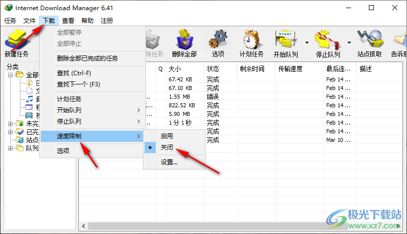
Task: Sort by the 大小 column header
Action: point(185,69)
